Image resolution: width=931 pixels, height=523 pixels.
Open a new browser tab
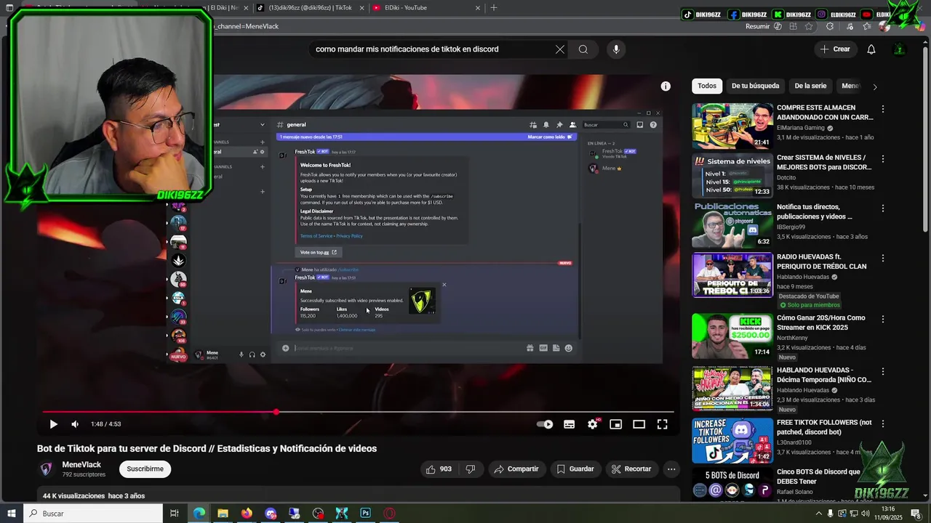(494, 8)
